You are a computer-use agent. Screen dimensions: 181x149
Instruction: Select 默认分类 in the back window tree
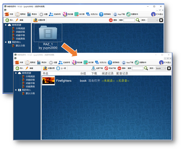coord(20,45)
